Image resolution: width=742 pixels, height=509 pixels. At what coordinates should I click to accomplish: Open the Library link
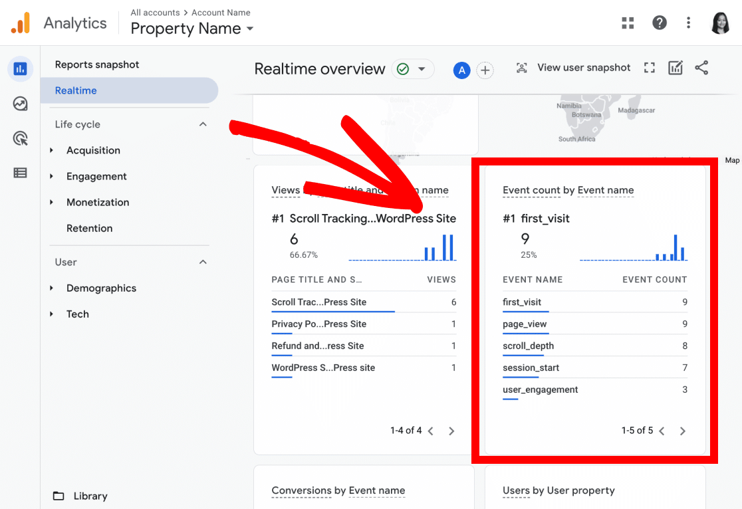pyautogui.click(x=90, y=496)
